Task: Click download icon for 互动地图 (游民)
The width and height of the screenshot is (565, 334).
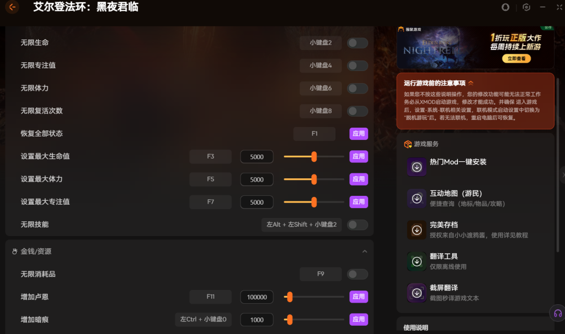Action: click(417, 199)
